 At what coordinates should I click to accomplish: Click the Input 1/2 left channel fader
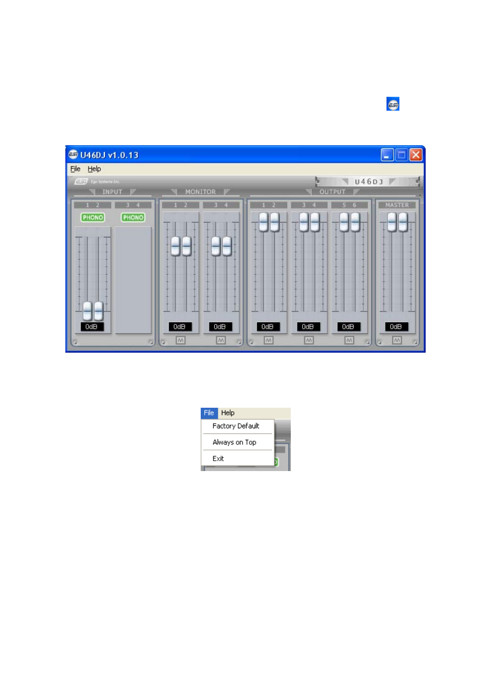[x=87, y=311]
